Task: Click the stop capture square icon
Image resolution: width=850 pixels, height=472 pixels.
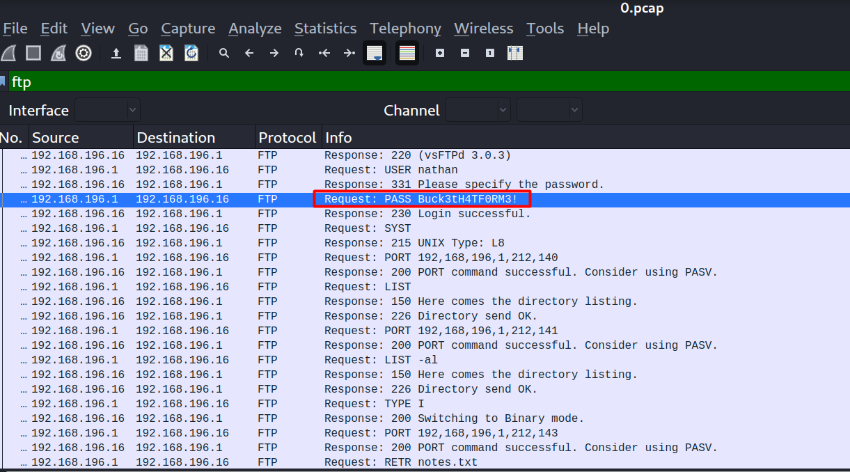Action: pos(33,53)
